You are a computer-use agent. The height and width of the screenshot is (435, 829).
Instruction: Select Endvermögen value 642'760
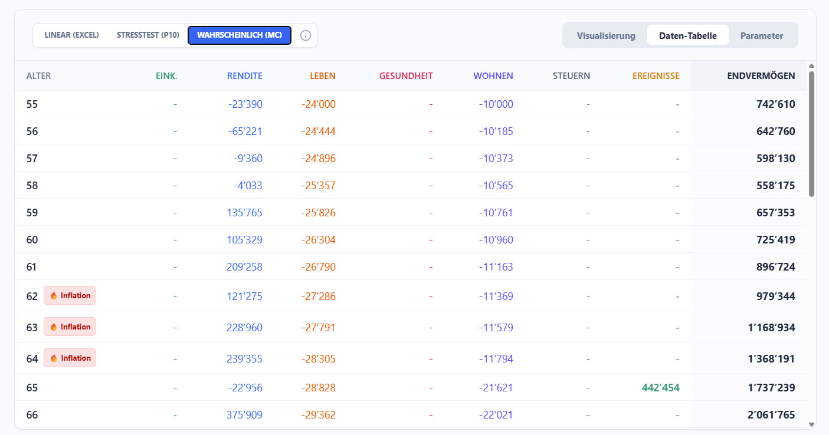click(776, 131)
